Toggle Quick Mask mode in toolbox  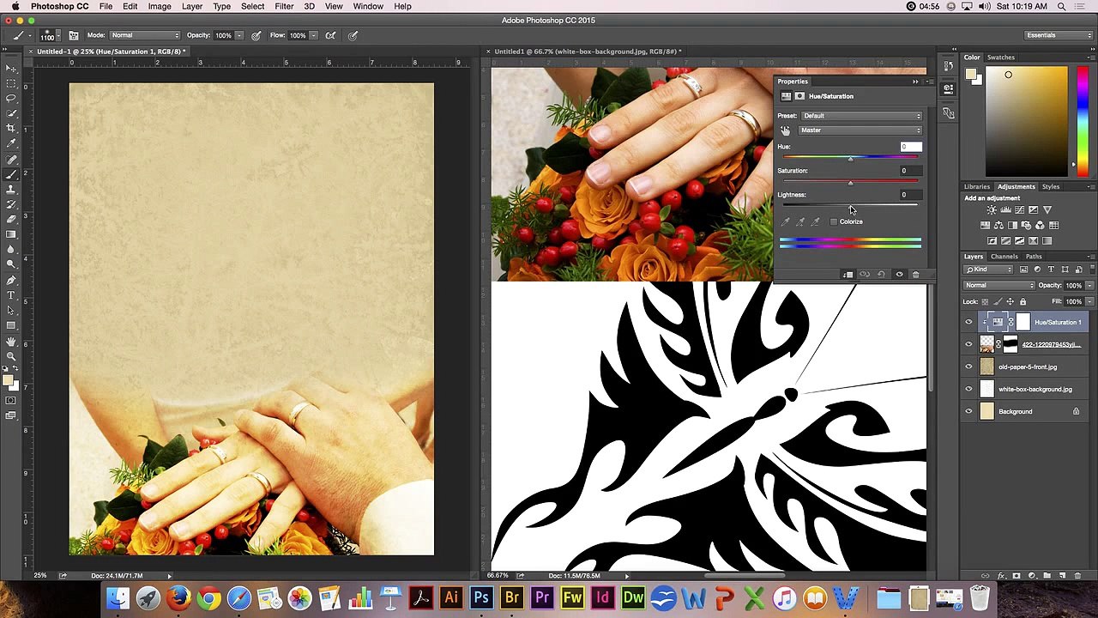[11, 400]
